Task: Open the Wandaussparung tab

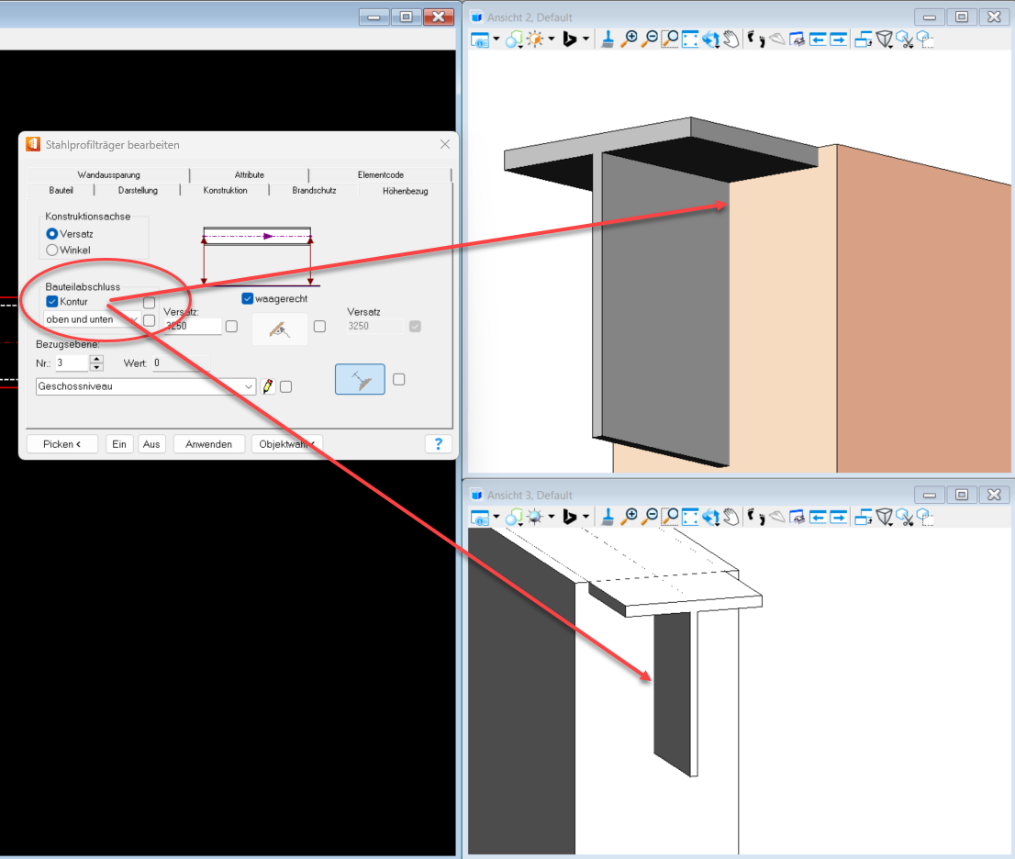Action: [108, 174]
